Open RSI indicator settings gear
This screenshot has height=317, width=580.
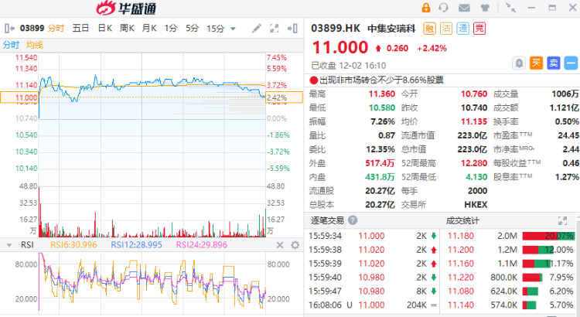point(295,245)
